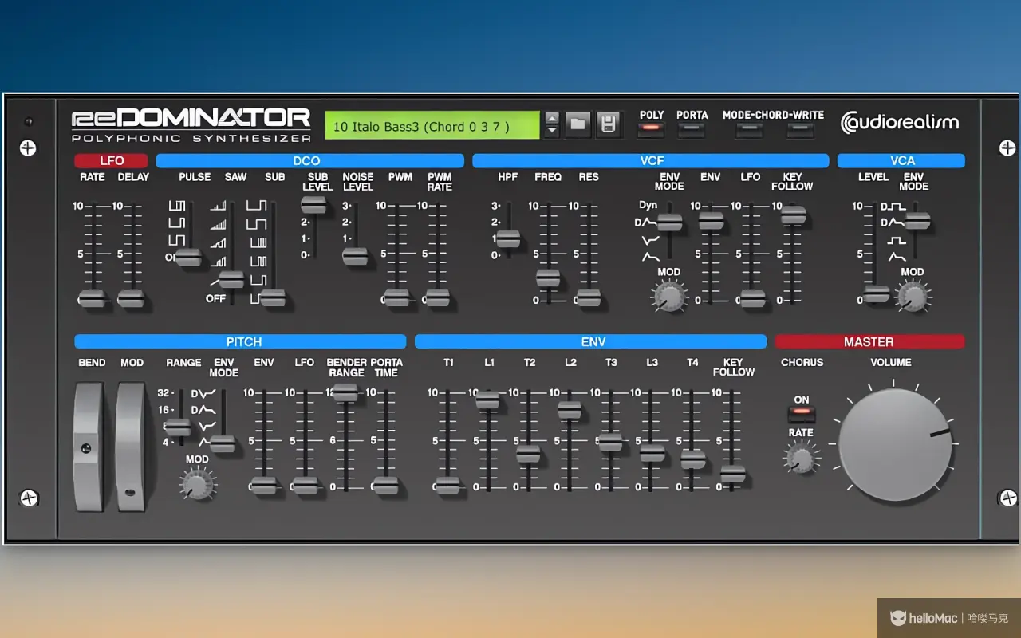Click the VCF LFO slider handle

pyautogui.click(x=752, y=298)
